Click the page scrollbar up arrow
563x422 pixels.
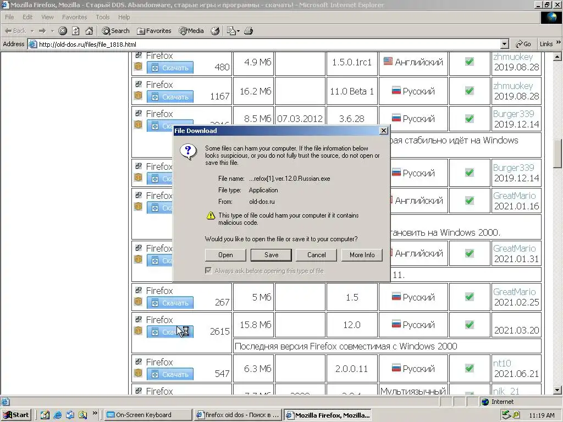coord(557,57)
